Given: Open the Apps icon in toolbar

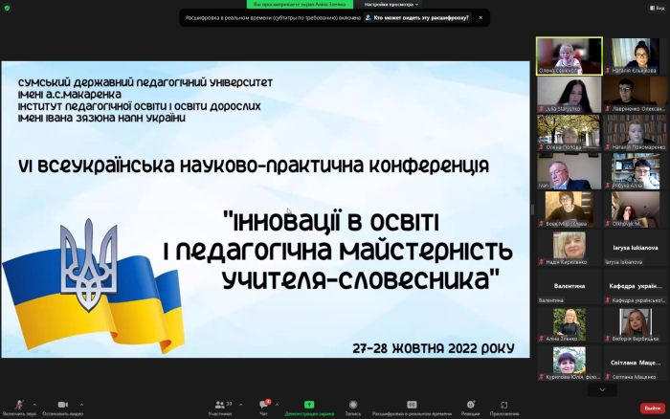Looking at the screenshot, I should (x=504, y=405).
